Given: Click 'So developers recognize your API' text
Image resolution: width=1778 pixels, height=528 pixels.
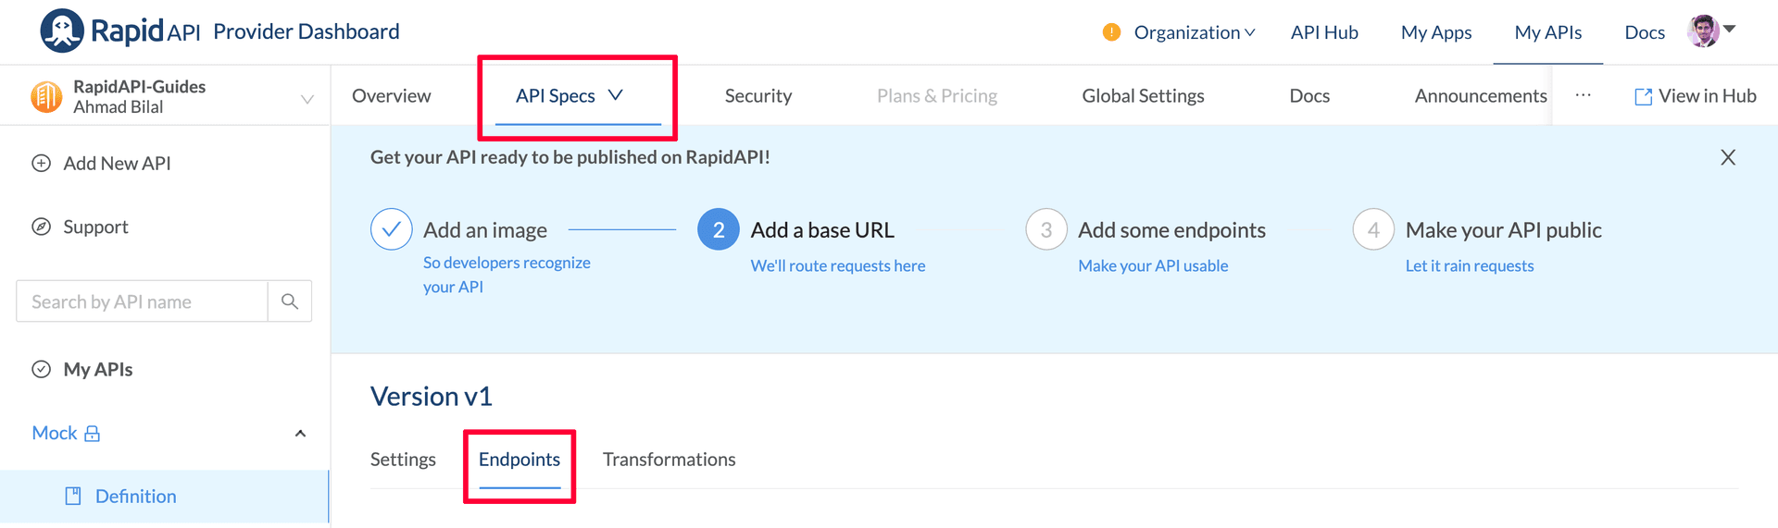Looking at the screenshot, I should [507, 275].
